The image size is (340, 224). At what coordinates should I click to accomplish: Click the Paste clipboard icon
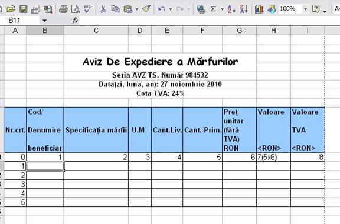[x=128, y=9]
